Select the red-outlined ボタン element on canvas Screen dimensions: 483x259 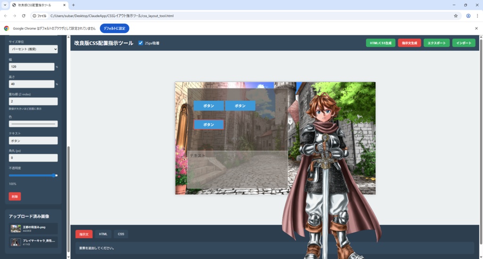click(208, 125)
